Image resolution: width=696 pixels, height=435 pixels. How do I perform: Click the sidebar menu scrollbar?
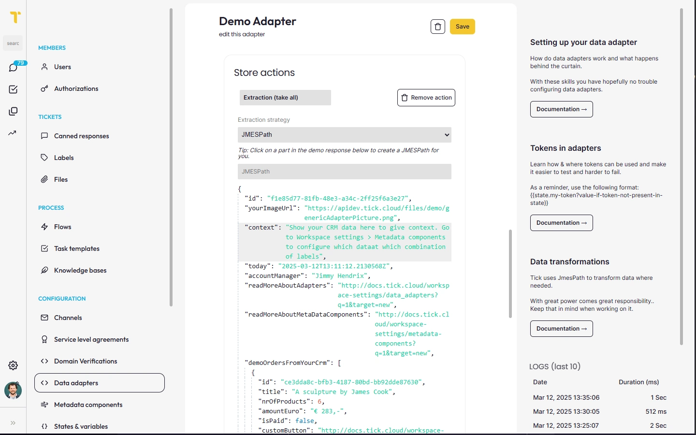coord(171,157)
